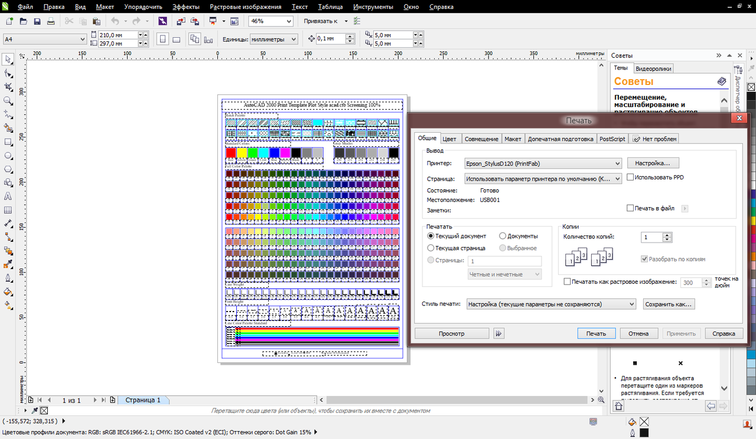This screenshot has height=439, width=756.
Task: Click the 'Печать' button to print
Action: point(596,333)
